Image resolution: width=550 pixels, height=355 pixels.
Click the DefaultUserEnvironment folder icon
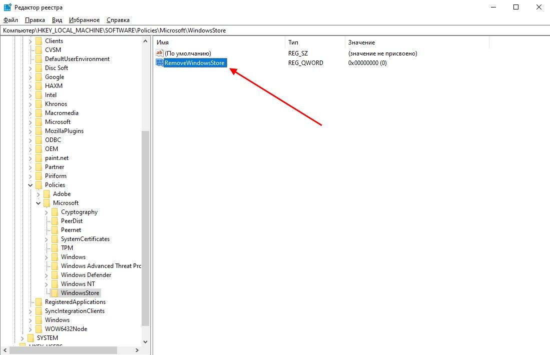(39, 59)
